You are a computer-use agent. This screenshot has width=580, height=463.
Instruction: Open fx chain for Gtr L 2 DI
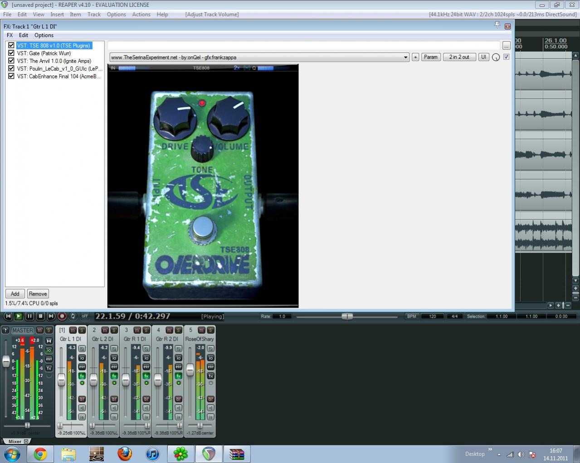(114, 376)
